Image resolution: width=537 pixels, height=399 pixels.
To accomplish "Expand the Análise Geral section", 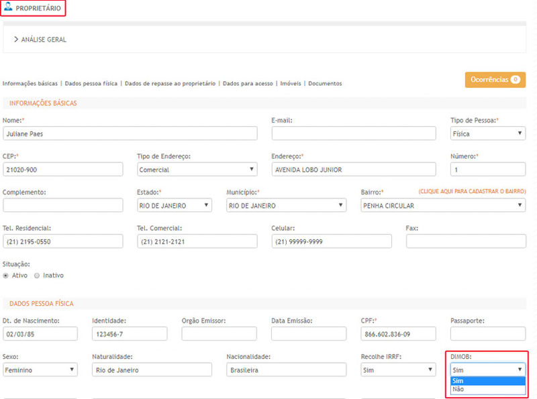I will tap(40, 40).
